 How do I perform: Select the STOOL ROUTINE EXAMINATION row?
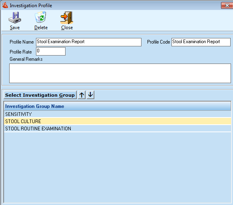point(117,128)
